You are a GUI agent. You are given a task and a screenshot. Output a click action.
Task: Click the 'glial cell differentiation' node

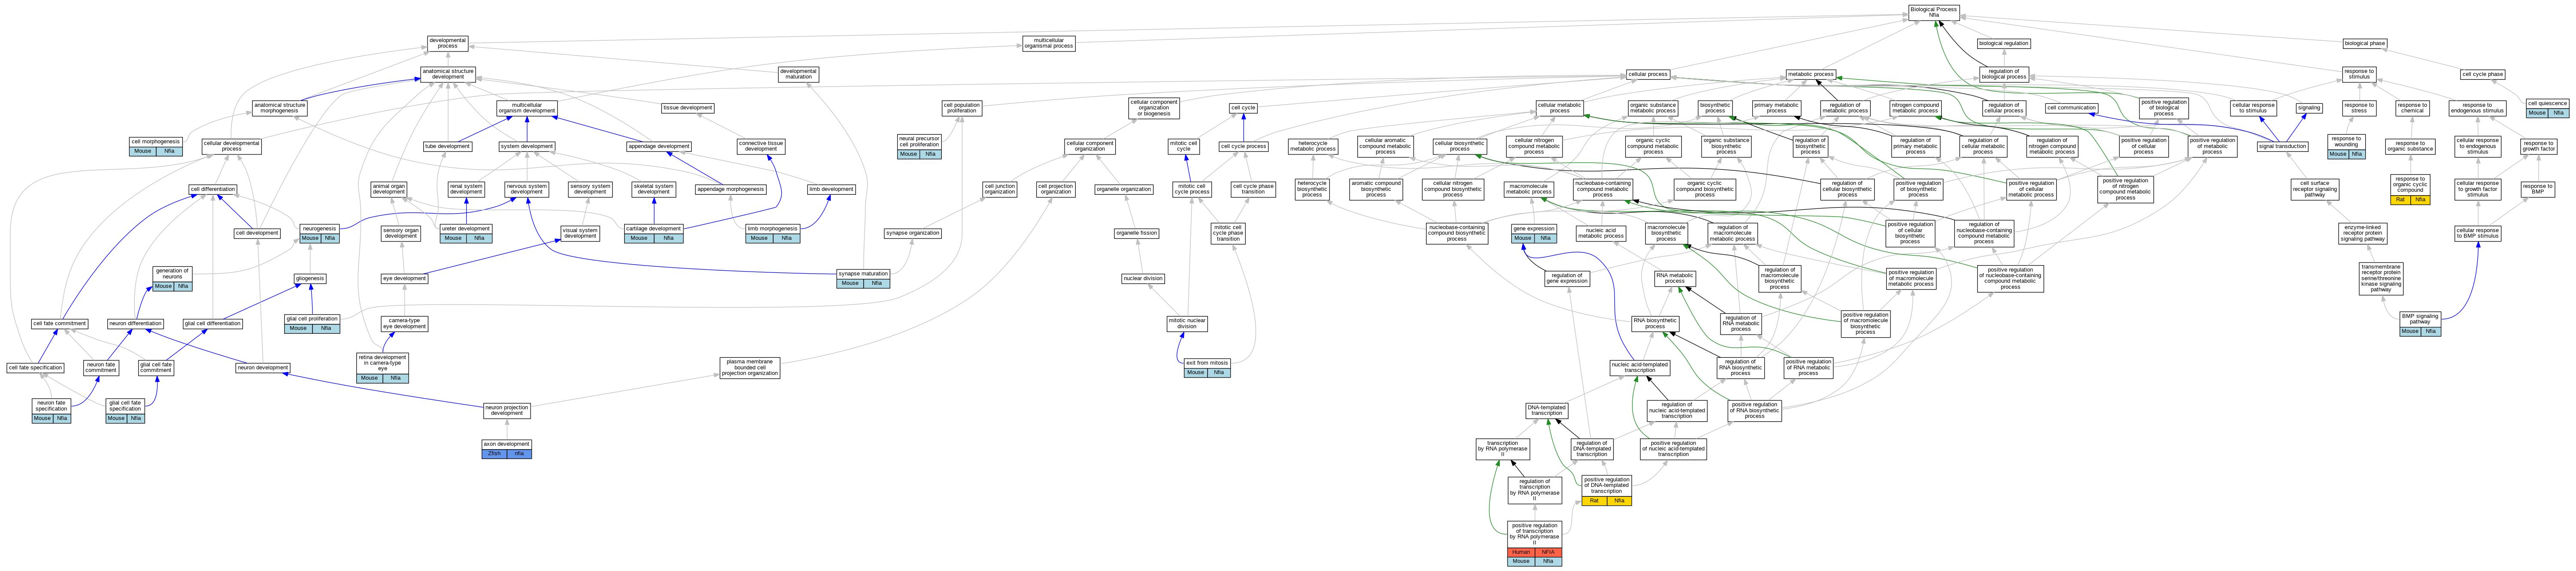click(x=213, y=323)
